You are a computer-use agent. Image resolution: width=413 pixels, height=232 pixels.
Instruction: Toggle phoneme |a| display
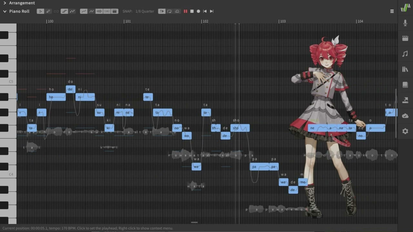pos(107,11)
